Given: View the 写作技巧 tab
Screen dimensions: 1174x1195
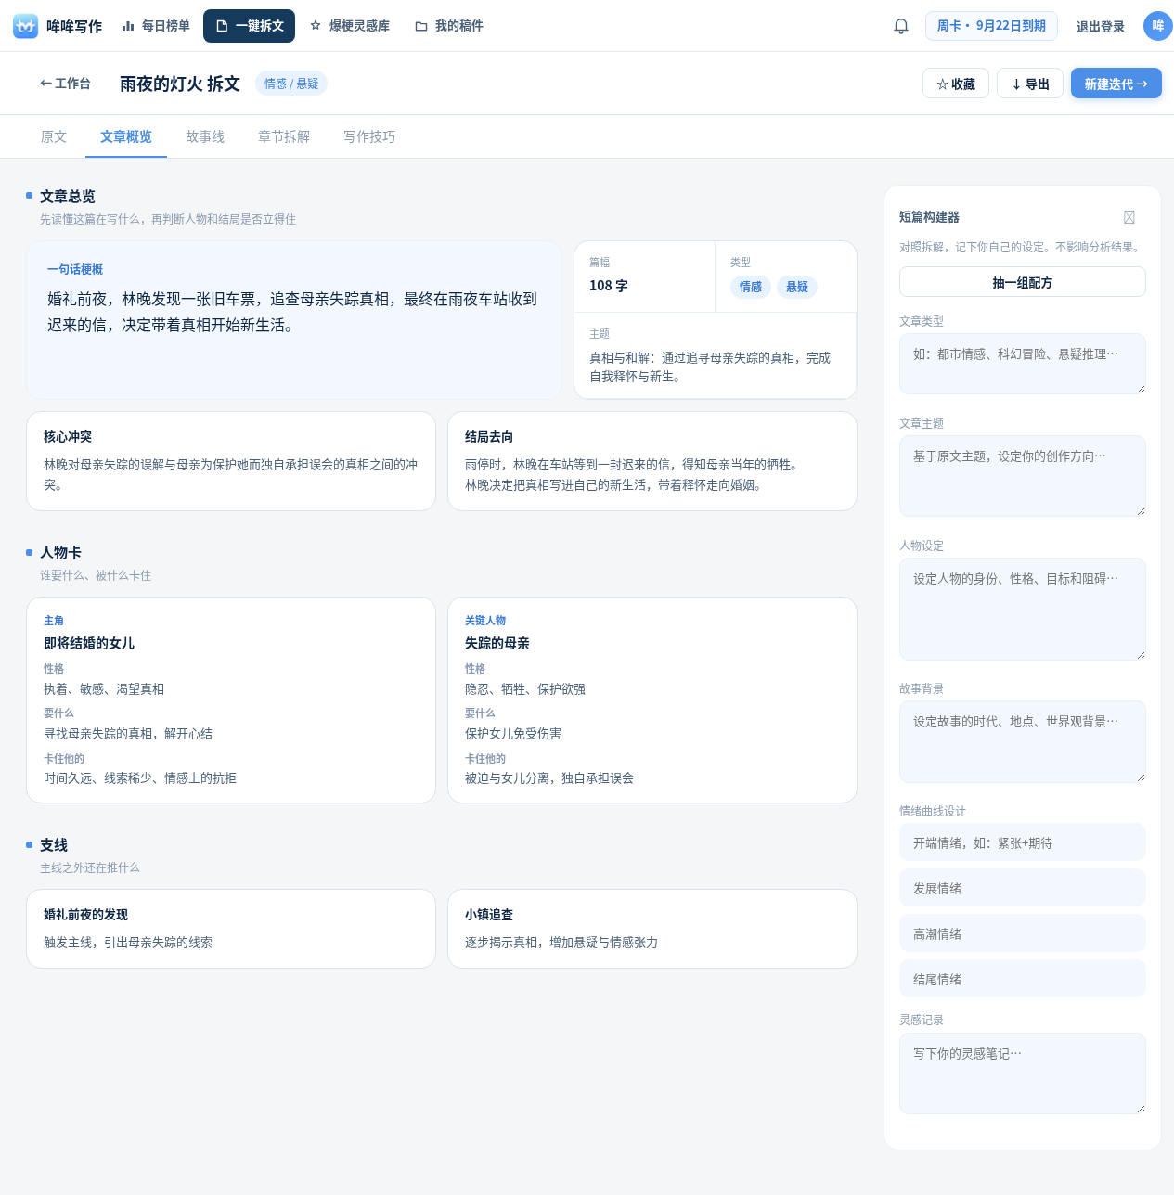Looking at the screenshot, I should click(369, 136).
